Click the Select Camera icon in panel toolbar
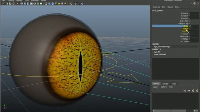Viewport: 200px width, 112px height. pyautogui.click(x=3, y=4)
